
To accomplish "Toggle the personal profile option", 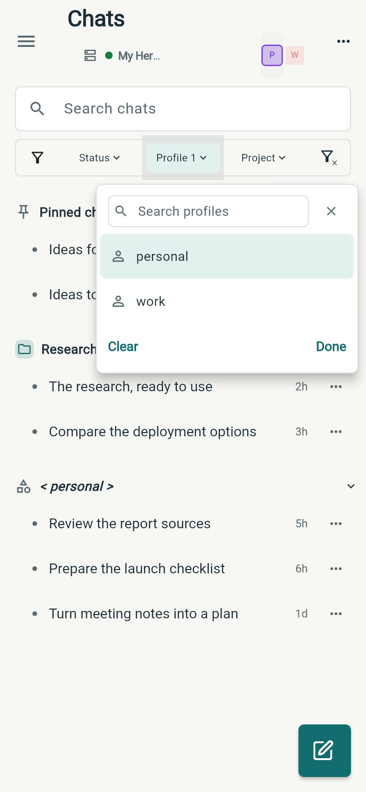I will click(227, 256).
